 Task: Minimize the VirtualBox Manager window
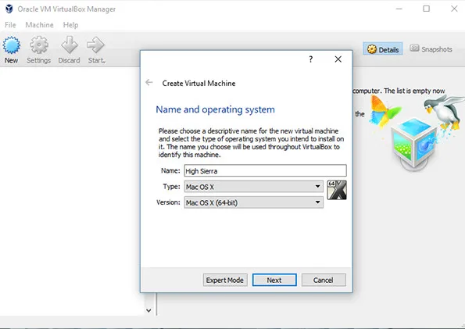click(x=399, y=9)
